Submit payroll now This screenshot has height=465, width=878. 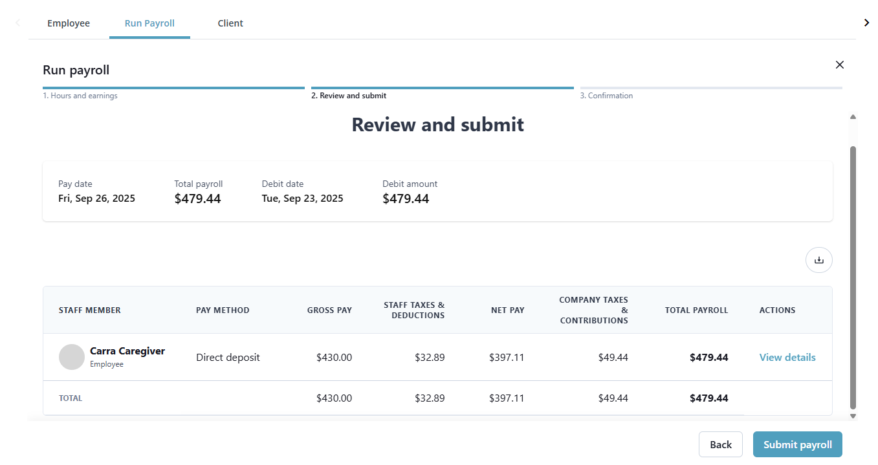[797, 444]
